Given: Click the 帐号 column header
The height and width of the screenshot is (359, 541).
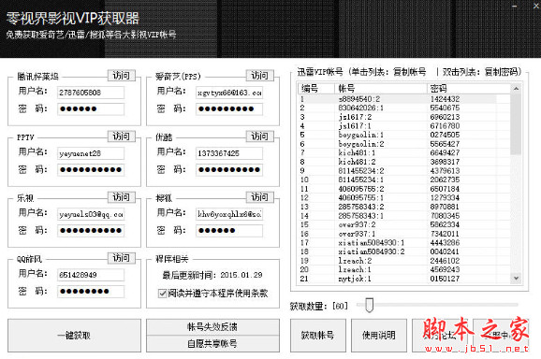Looking at the screenshot, I should (381, 89).
